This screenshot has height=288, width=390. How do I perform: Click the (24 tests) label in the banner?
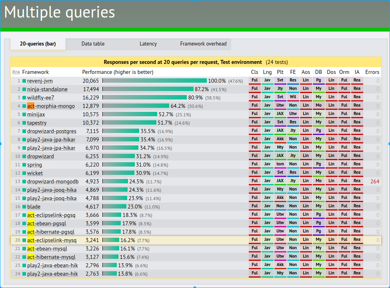[x=277, y=62]
